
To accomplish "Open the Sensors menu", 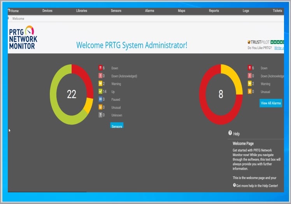I will (x=116, y=11).
